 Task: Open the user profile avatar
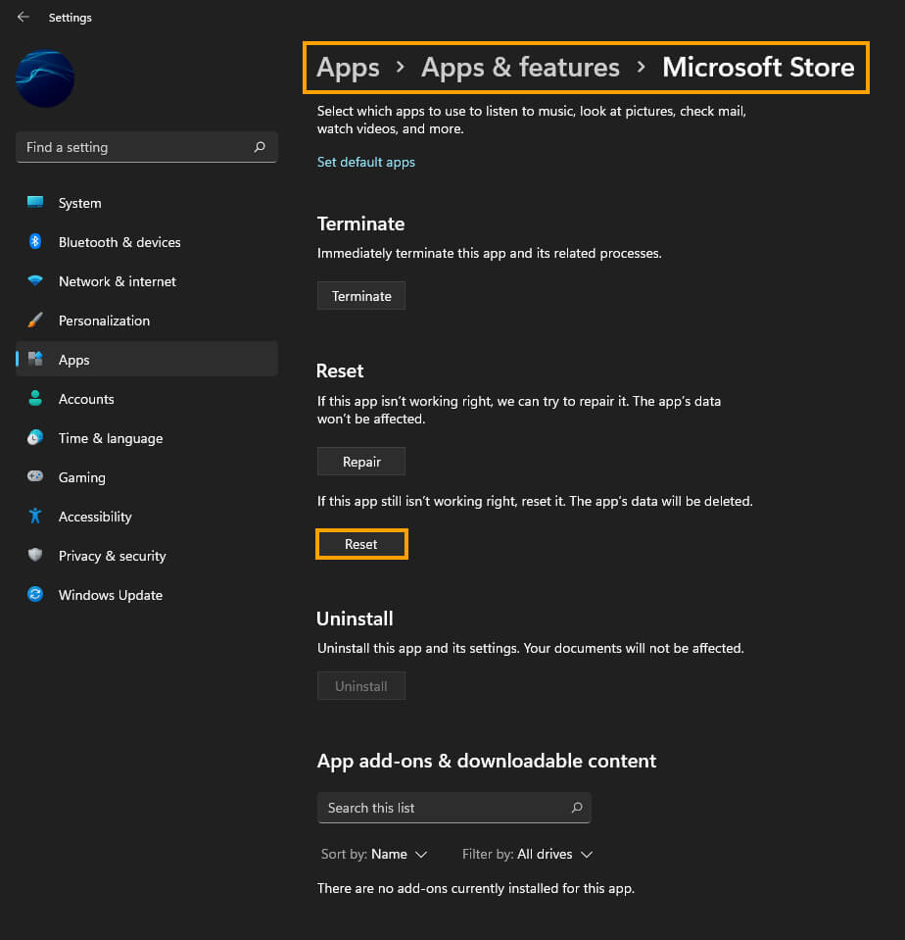click(x=45, y=78)
